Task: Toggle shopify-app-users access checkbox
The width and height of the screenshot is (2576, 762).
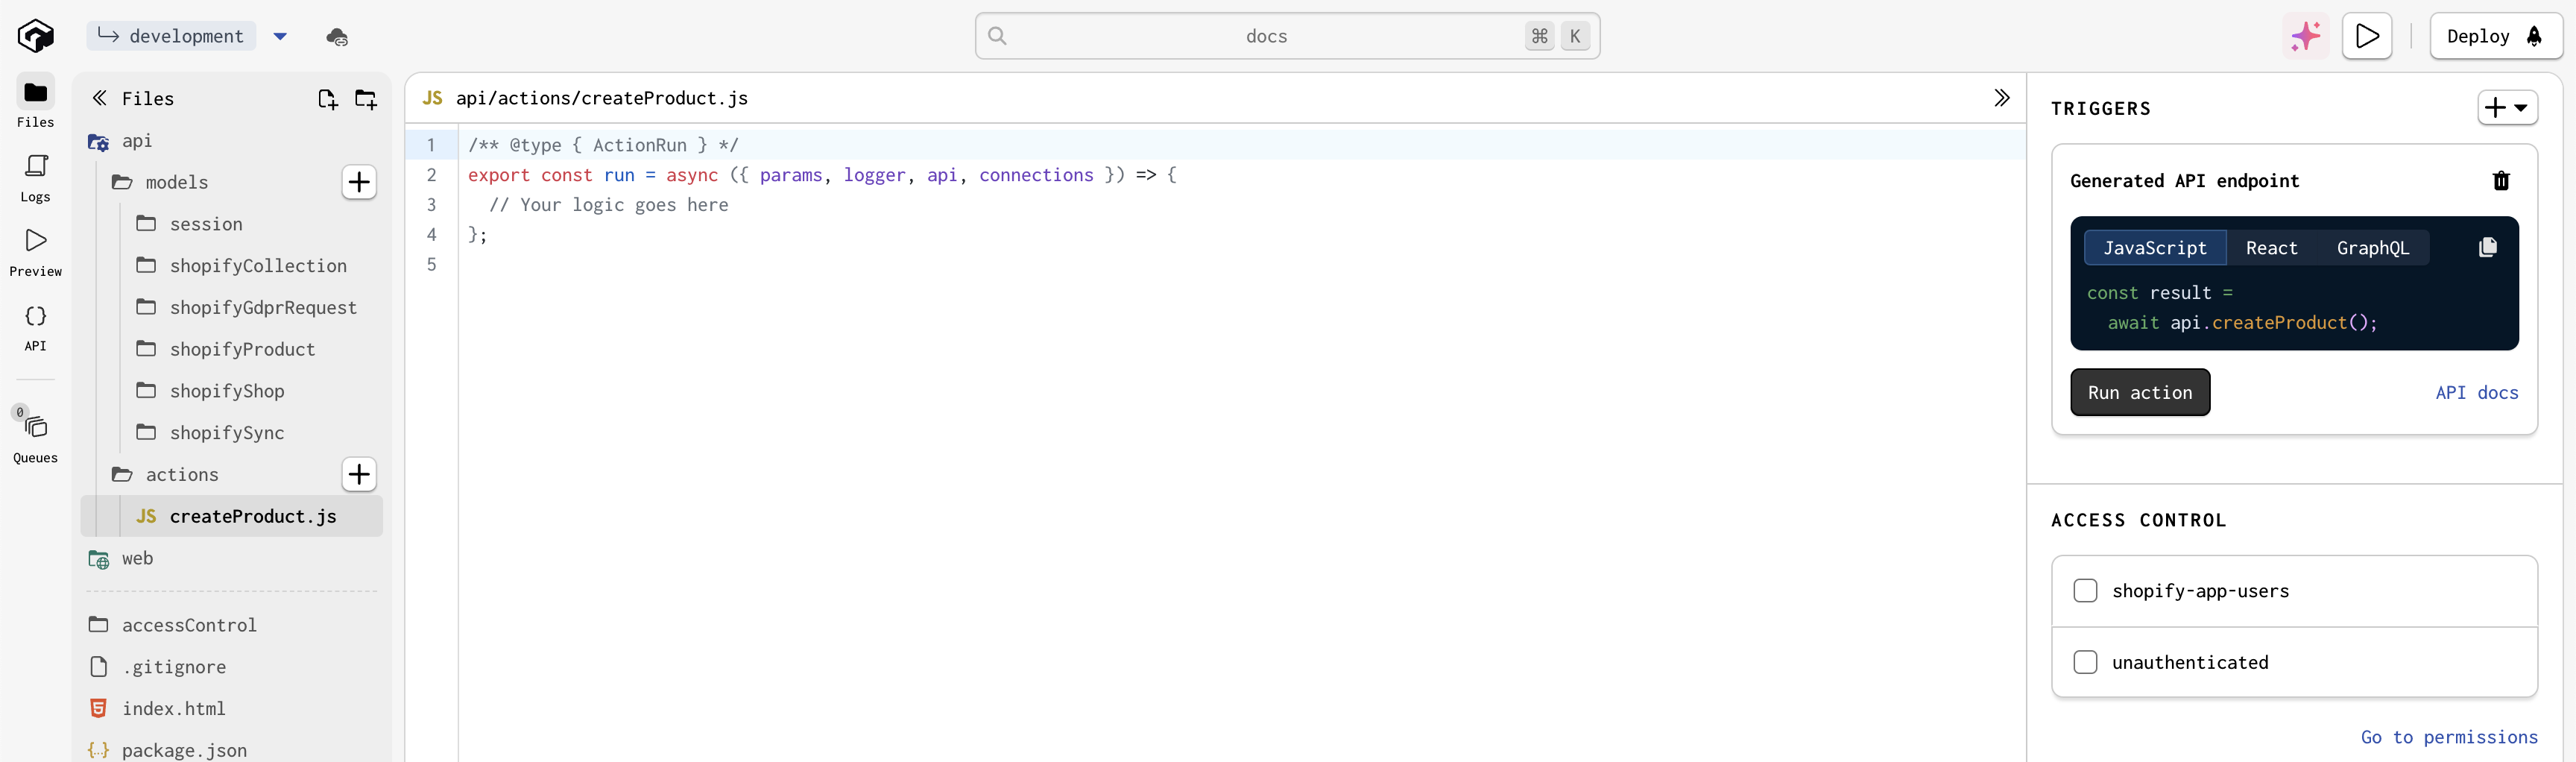Action: (x=2085, y=591)
